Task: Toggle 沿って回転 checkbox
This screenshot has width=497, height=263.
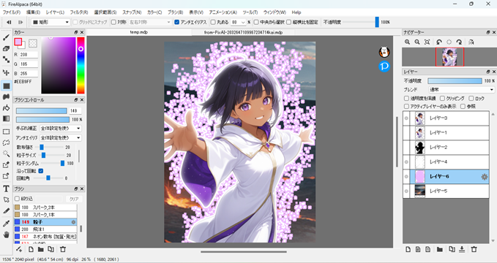Action: pyautogui.click(x=40, y=171)
